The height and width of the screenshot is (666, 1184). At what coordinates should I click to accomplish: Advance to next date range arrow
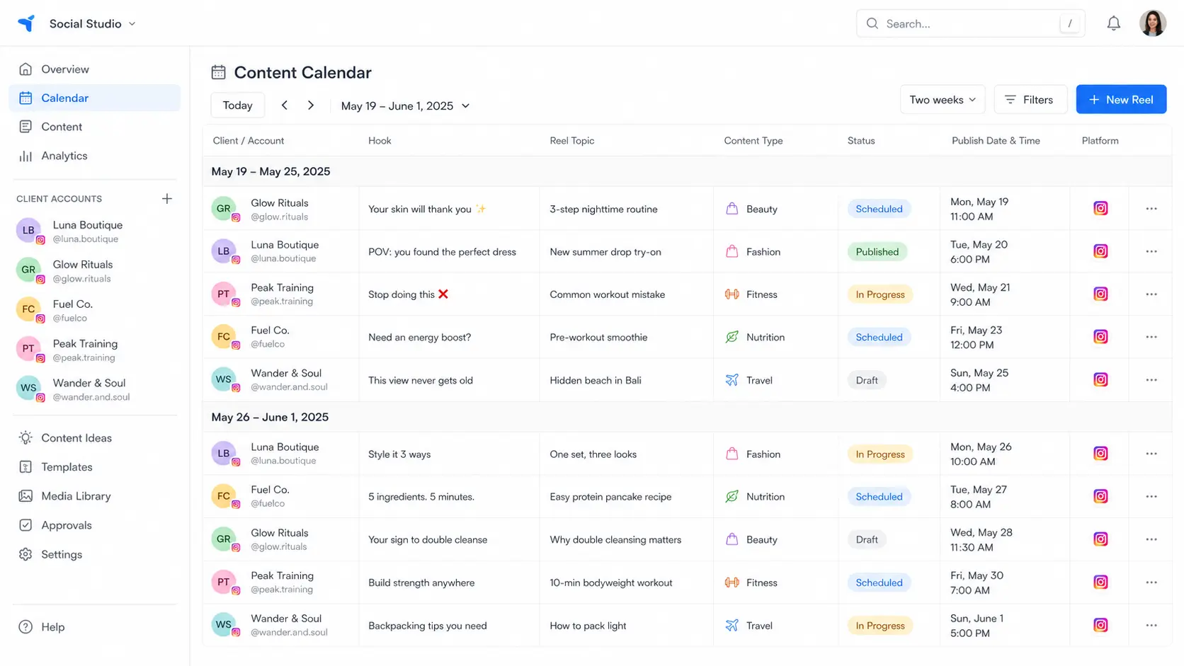click(x=310, y=105)
